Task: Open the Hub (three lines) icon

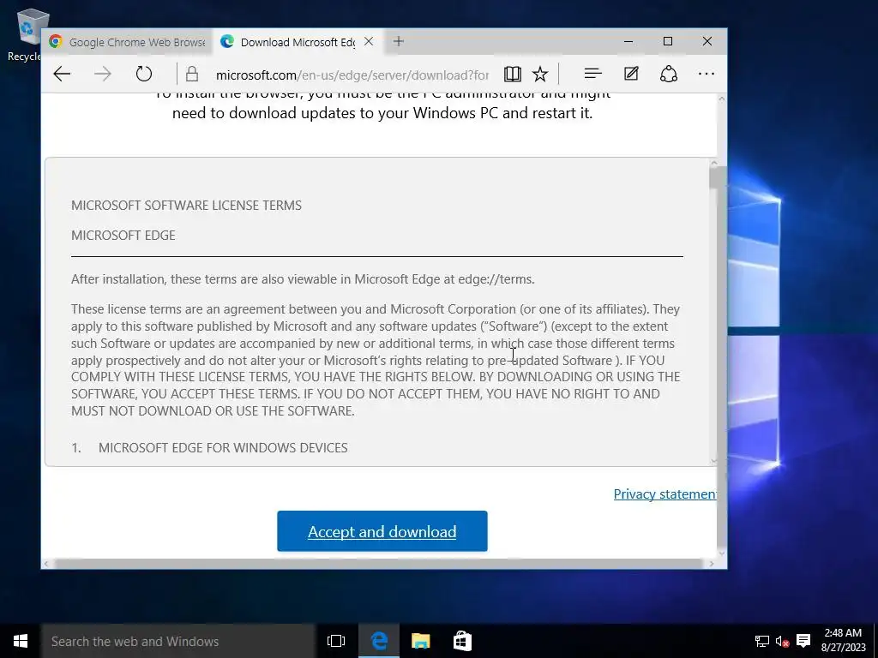Action: click(x=593, y=74)
